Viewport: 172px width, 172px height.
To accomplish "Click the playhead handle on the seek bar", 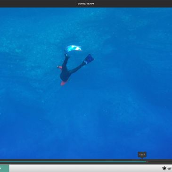I will point(147,162).
